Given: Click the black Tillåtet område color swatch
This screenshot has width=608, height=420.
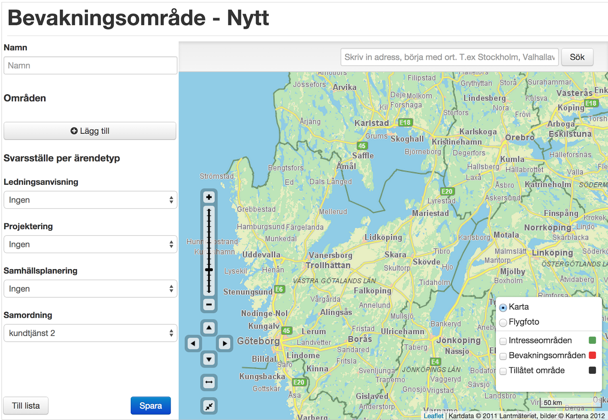Looking at the screenshot, I should [x=592, y=370].
